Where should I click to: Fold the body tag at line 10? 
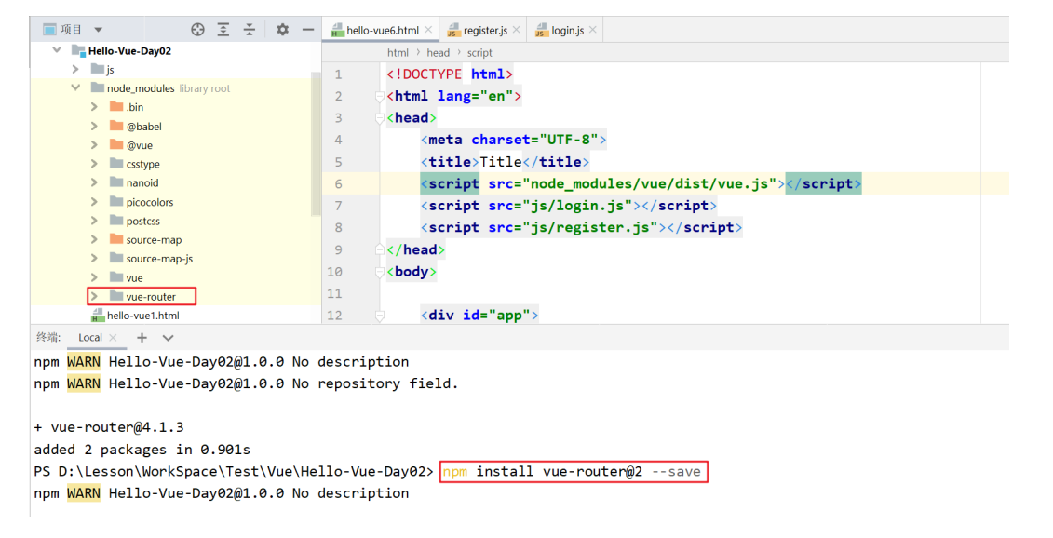click(x=380, y=272)
